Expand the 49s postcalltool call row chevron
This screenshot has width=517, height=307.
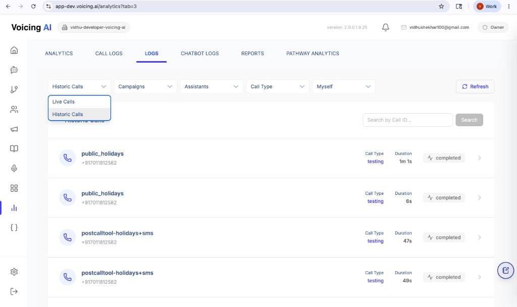480,277
